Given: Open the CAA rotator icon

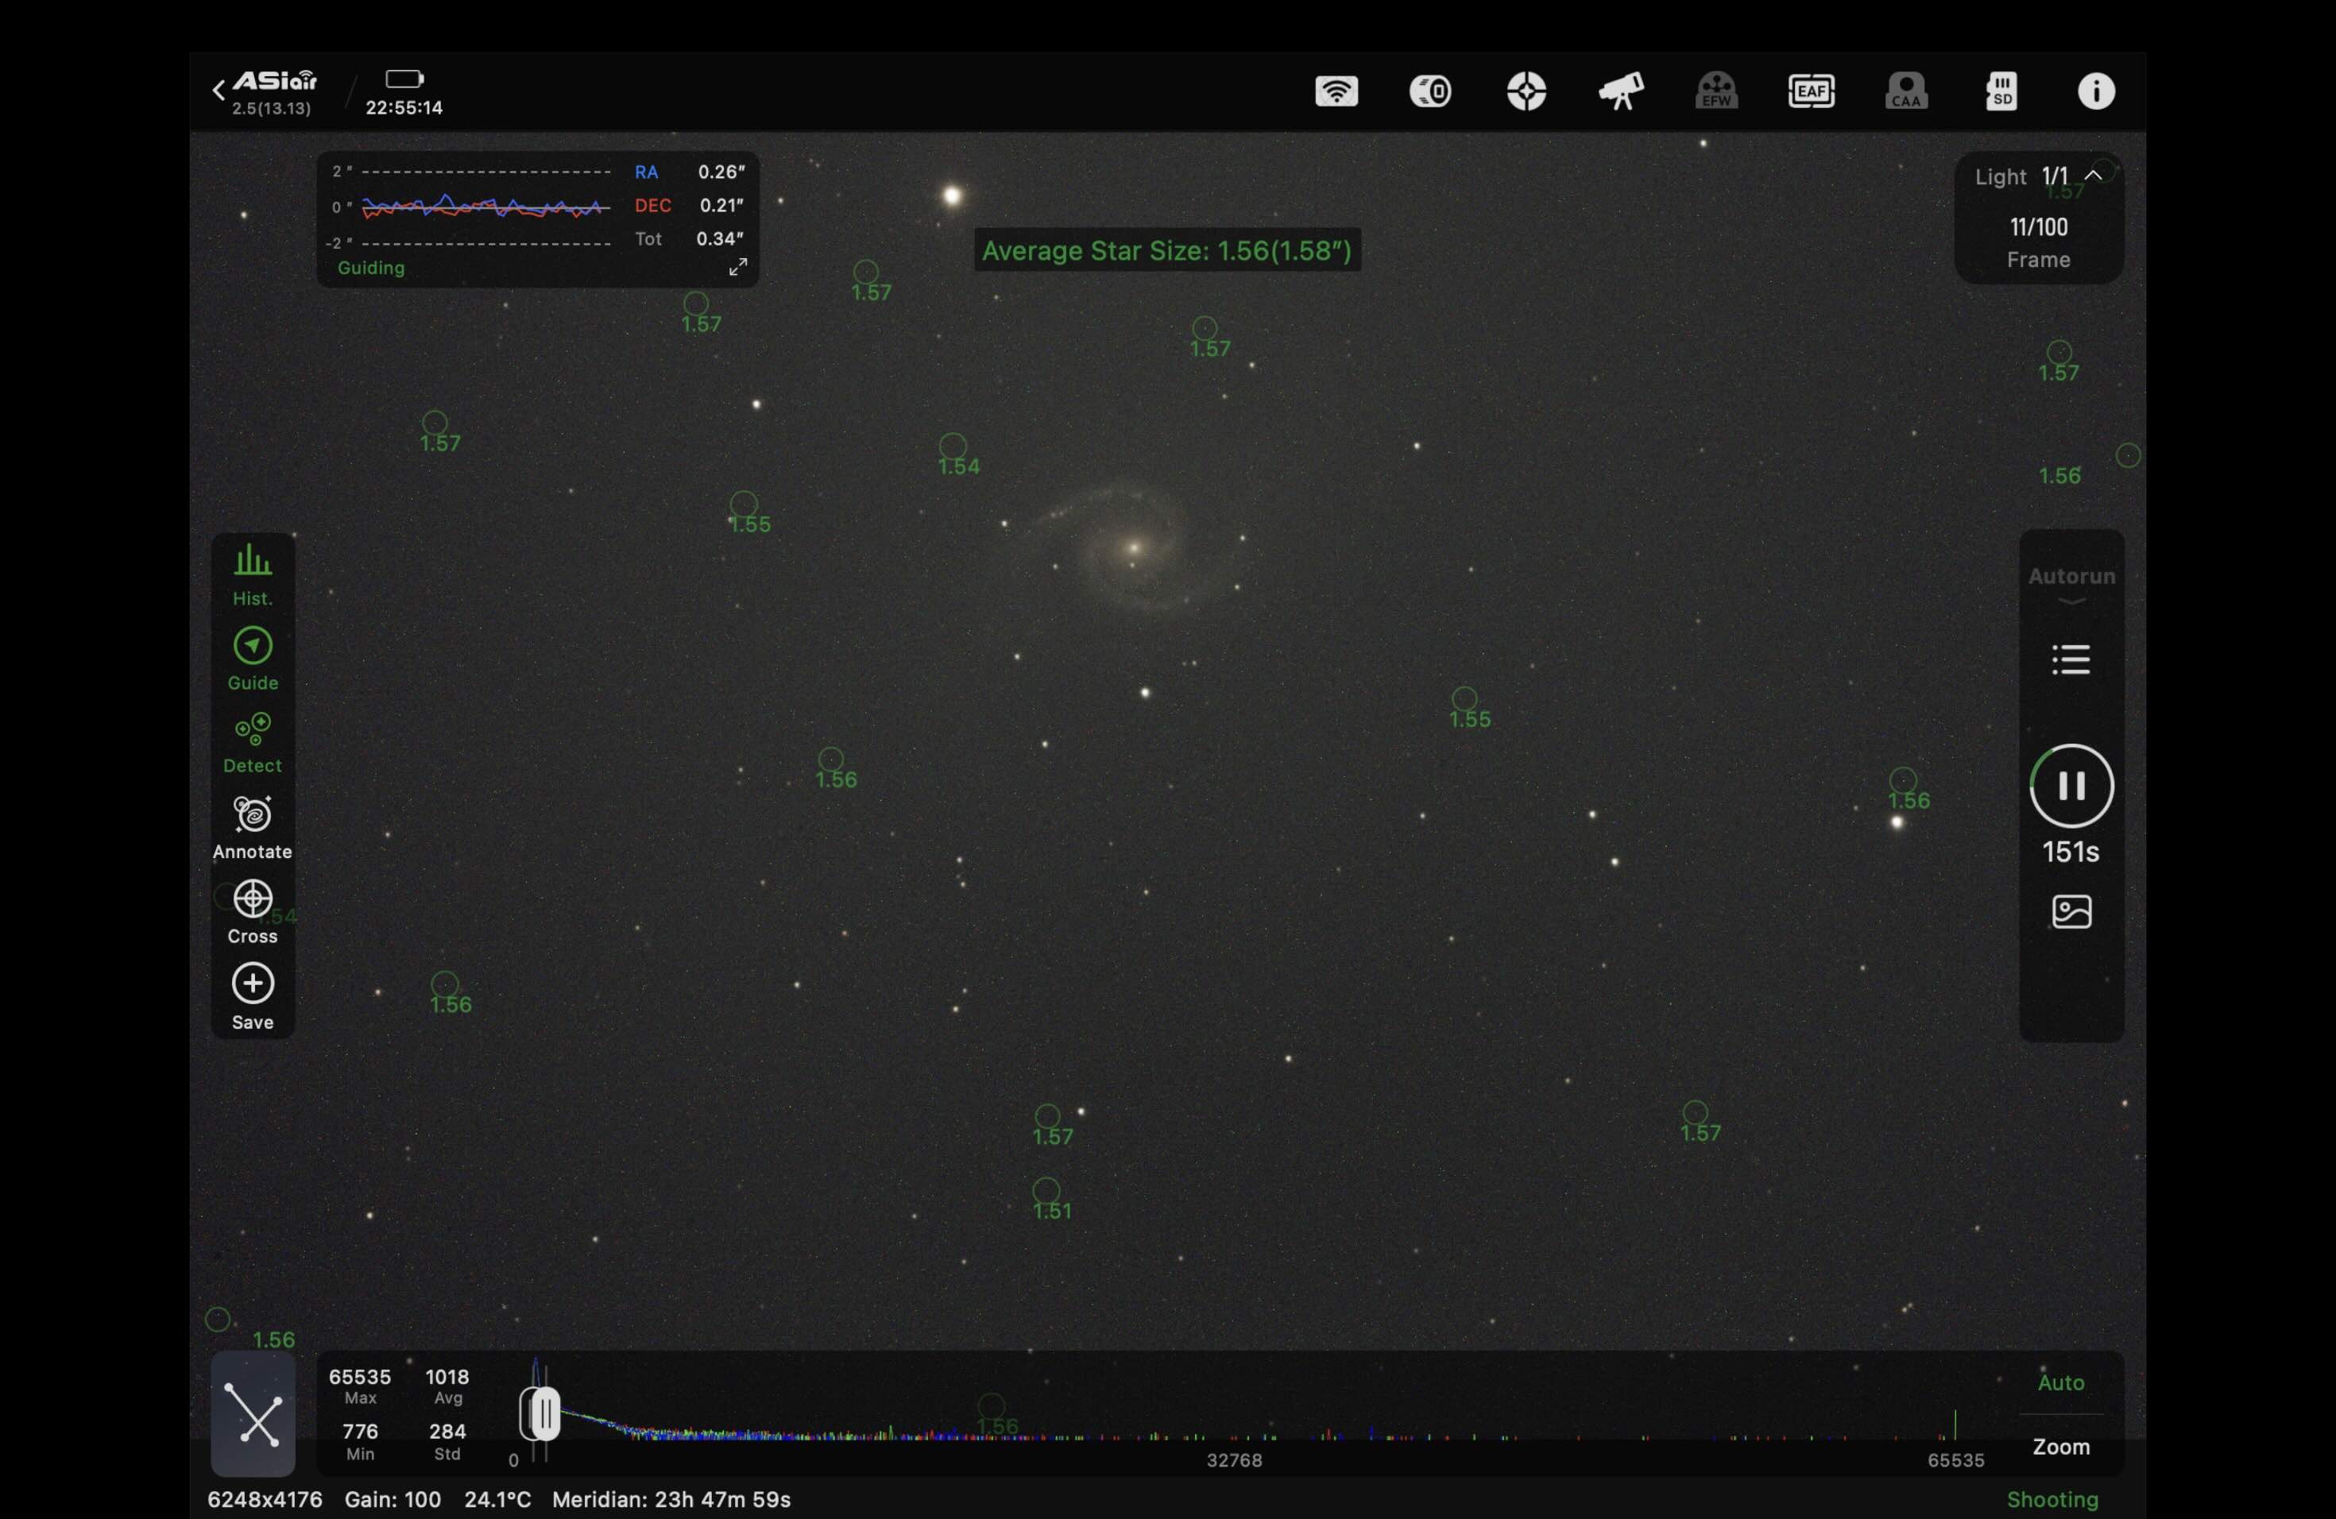Looking at the screenshot, I should (1906, 91).
